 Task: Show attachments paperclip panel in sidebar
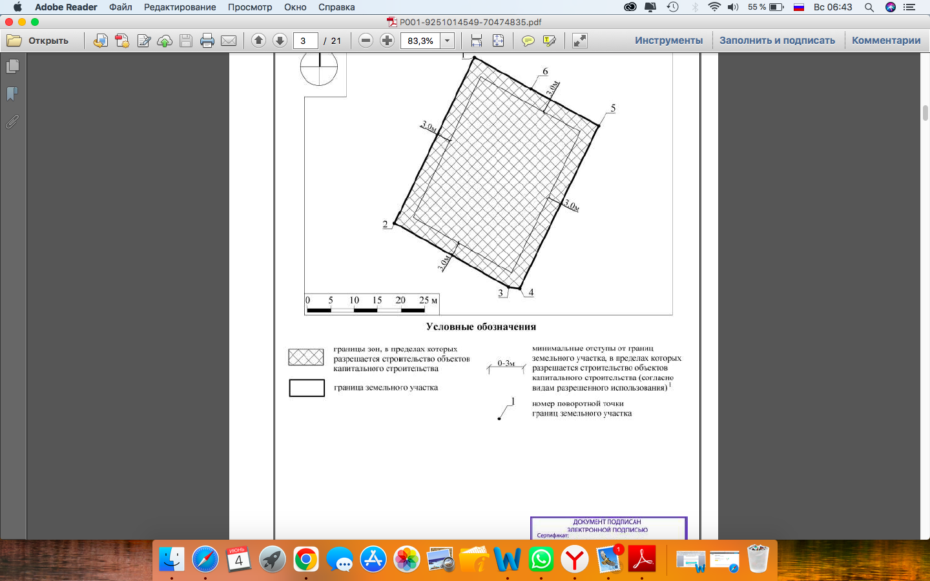pos(12,121)
